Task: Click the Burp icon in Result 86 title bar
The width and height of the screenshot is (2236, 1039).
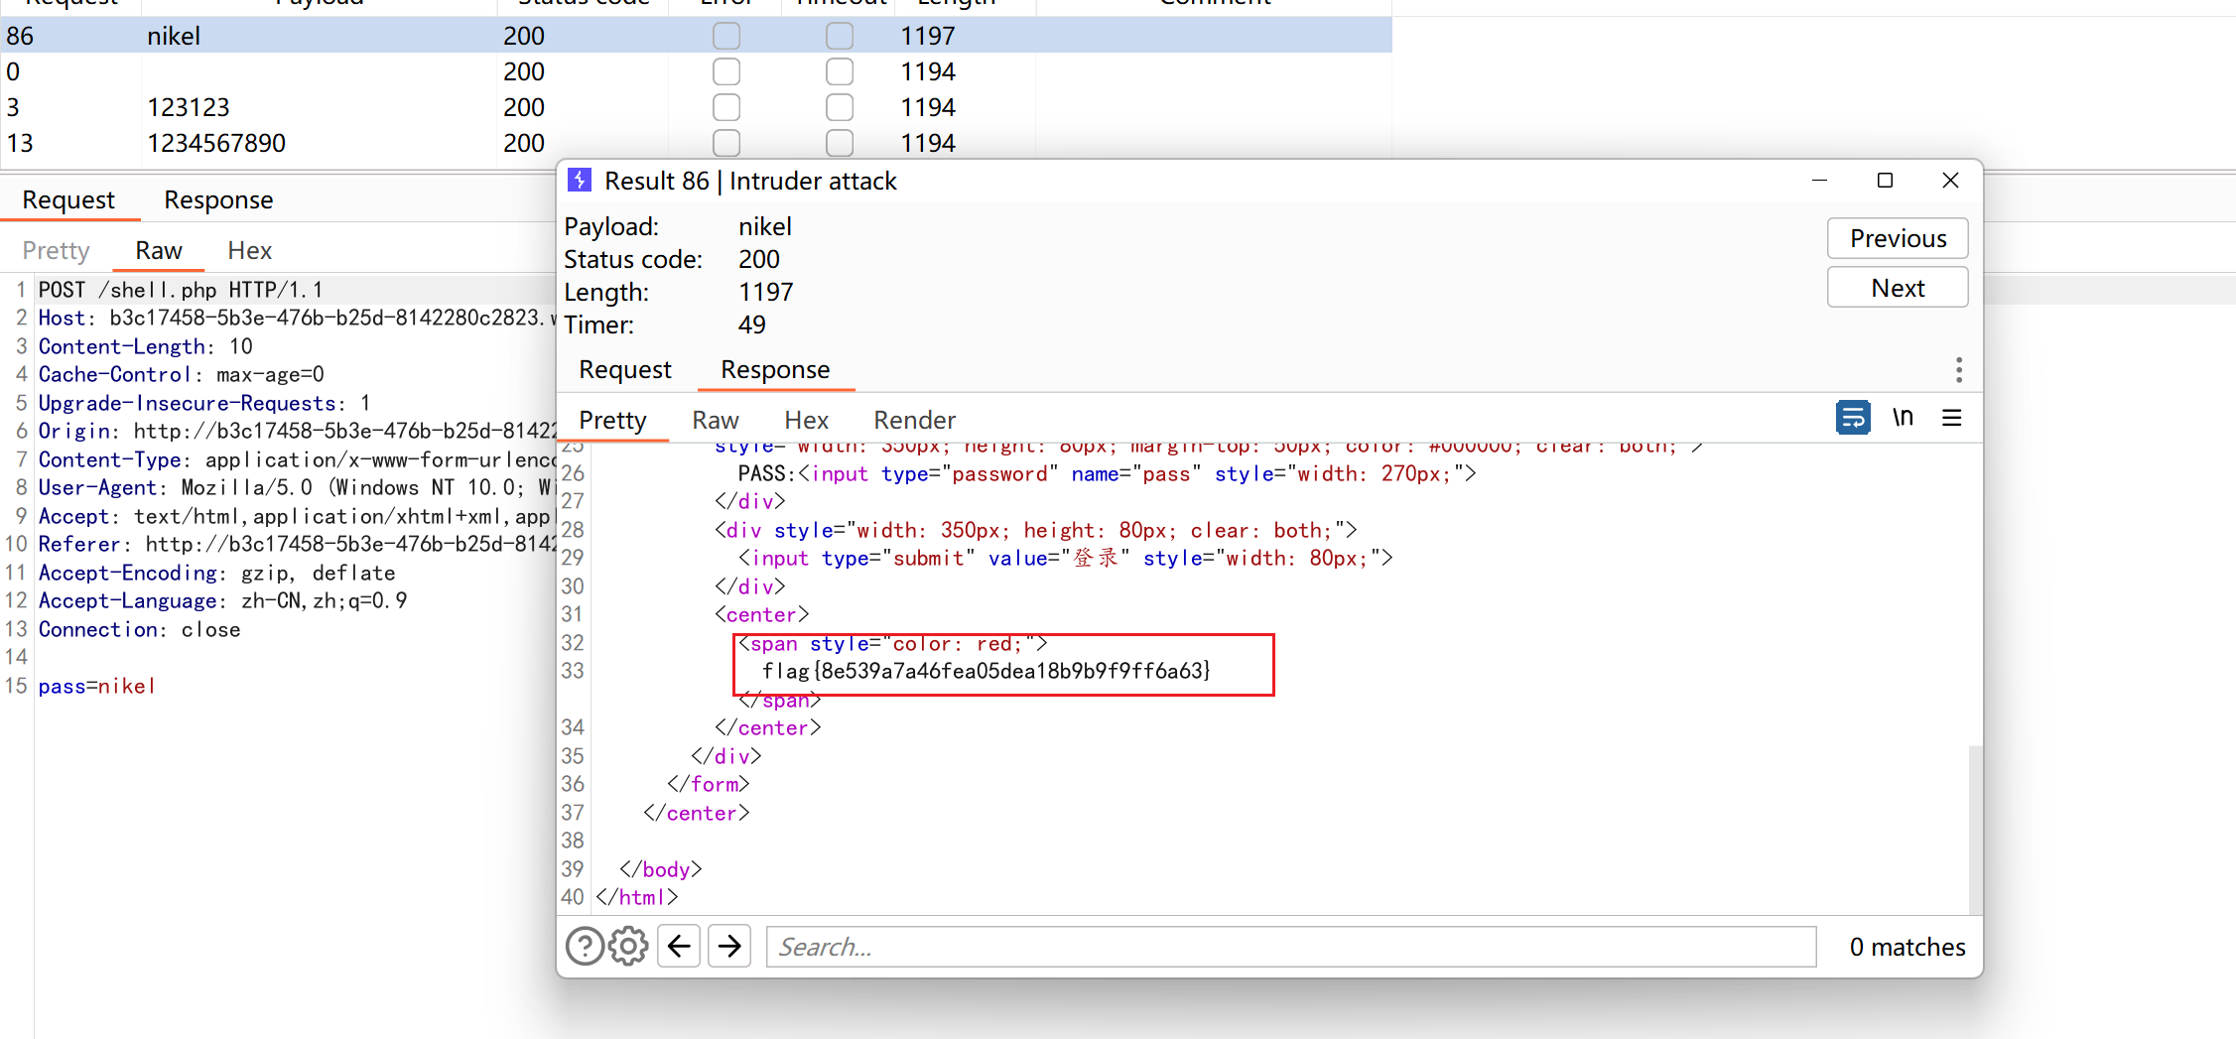Action: [580, 181]
